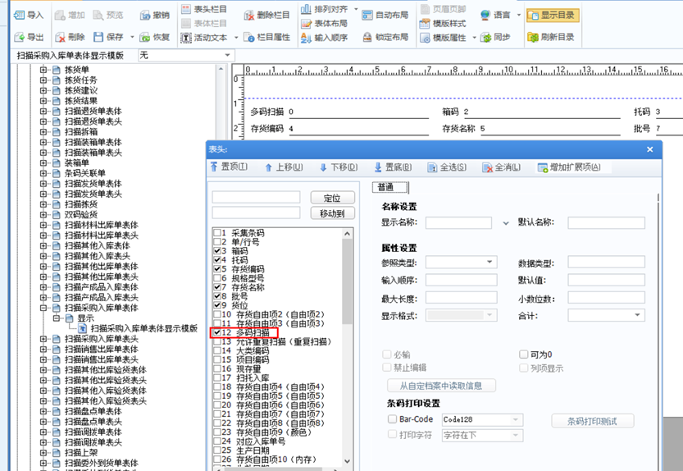Image resolution: width=683 pixels, height=471 pixels.
Task: Open 模版样式 template style
Action: pos(443,24)
